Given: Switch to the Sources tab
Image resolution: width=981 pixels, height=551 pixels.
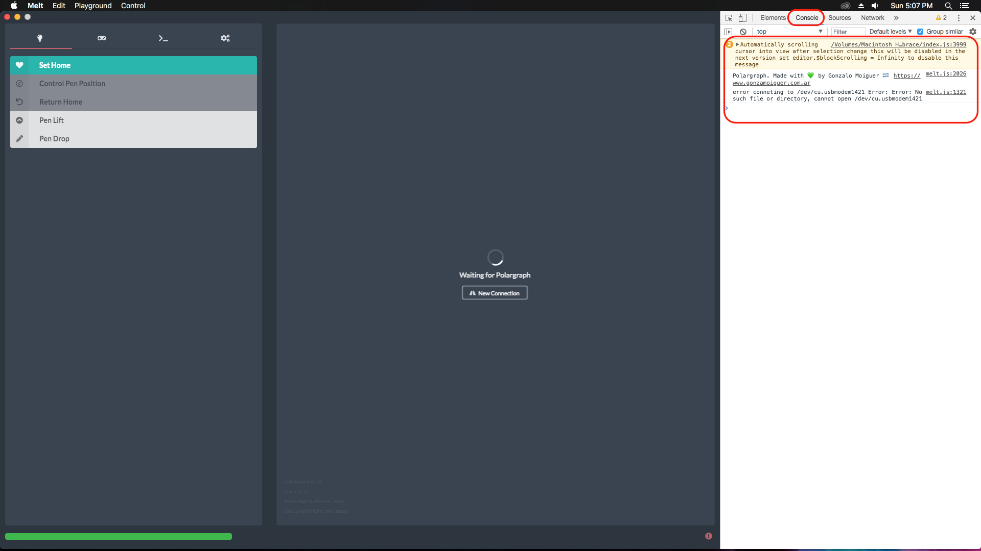Looking at the screenshot, I should tap(839, 17).
